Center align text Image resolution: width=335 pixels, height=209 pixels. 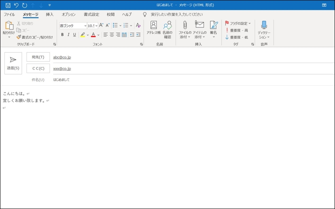click(x=112, y=35)
